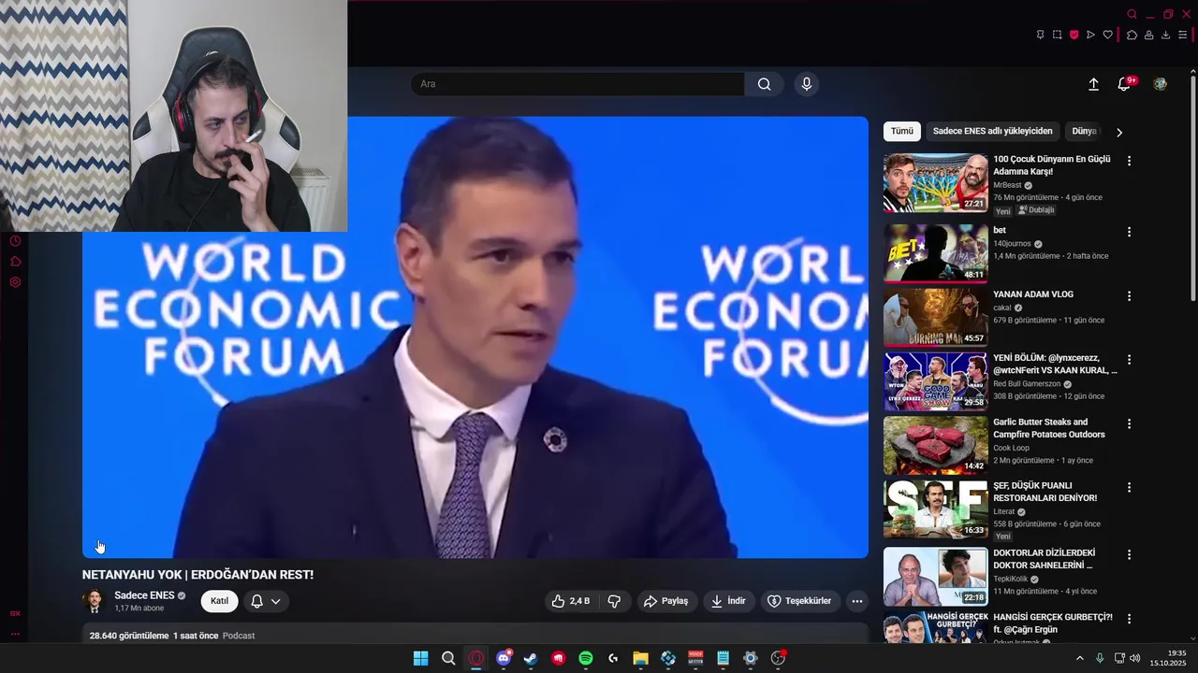Screen dimensions: 1198x673
Task: Open options menu for the YENİ BÖLÜM video
Action: pos(1129,360)
